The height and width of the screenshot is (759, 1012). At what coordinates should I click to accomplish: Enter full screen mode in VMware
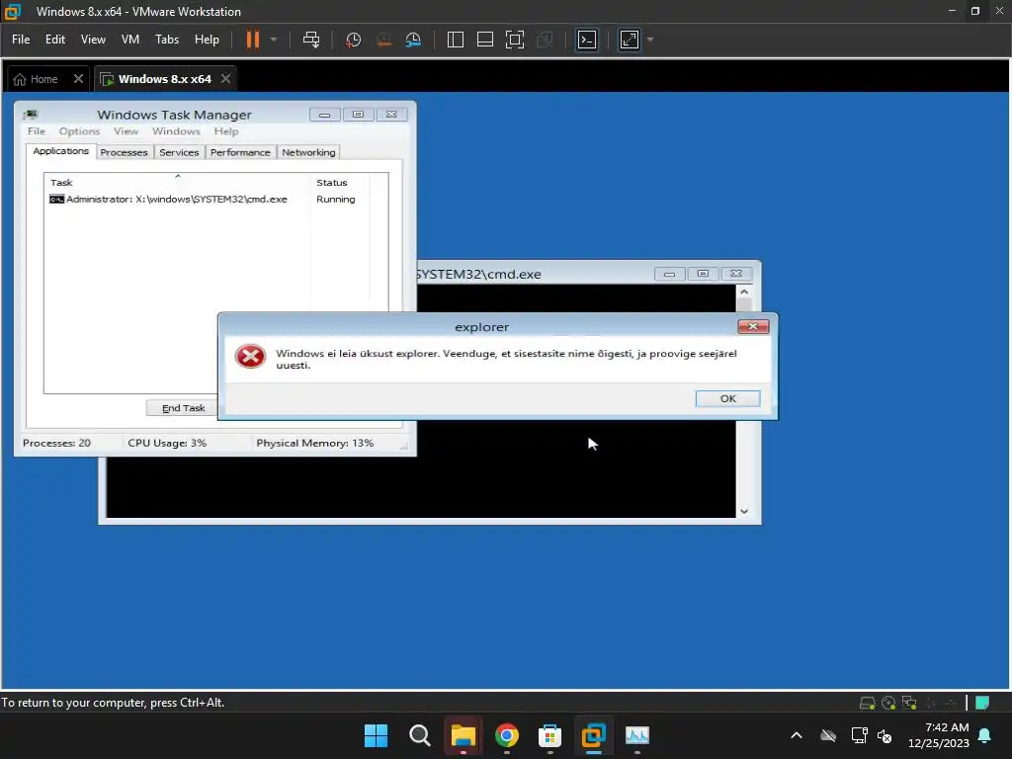[514, 40]
